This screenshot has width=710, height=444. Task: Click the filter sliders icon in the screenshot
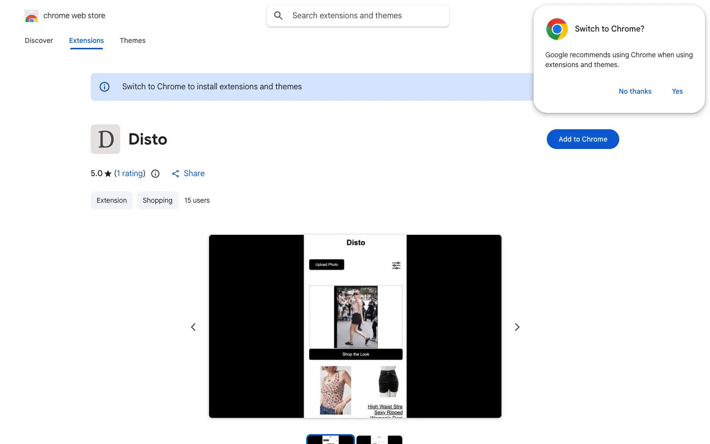click(396, 265)
